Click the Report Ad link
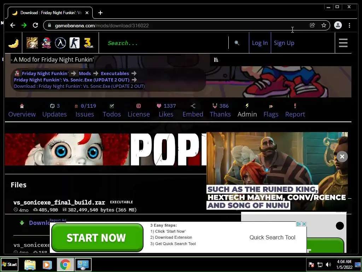The width and height of the screenshot is (362, 272). click(58, 220)
